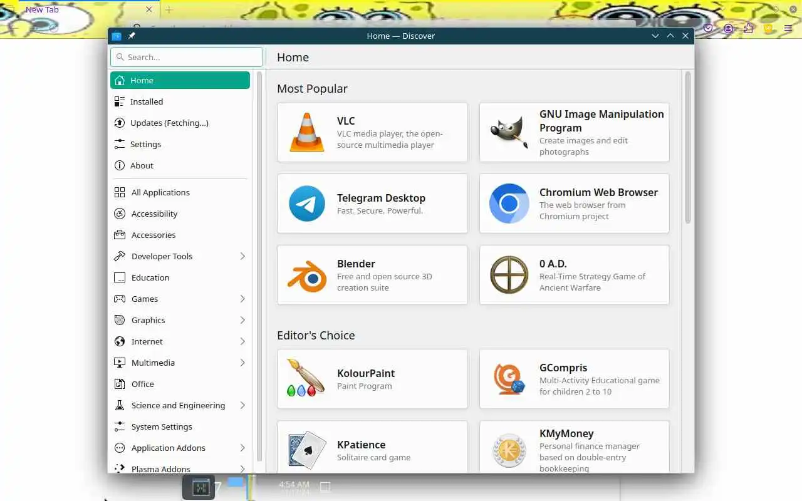Click the 0 A.D. game icon
The height and width of the screenshot is (501, 802).
509,275
